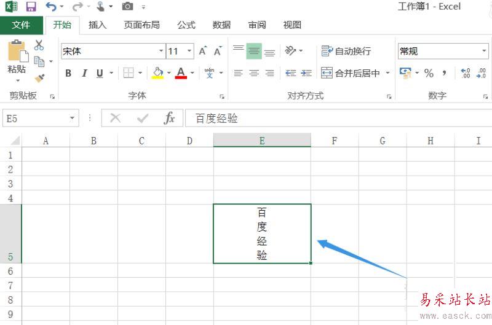Viewport: 492px width, 325px height.
Task: Click the select-all corner triangle
Action: click(15, 141)
